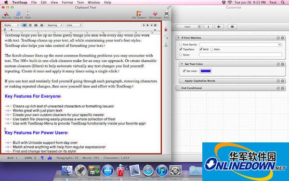Open the gear action menu in Customize
The height and width of the screenshot is (181, 289).
click(219, 27)
